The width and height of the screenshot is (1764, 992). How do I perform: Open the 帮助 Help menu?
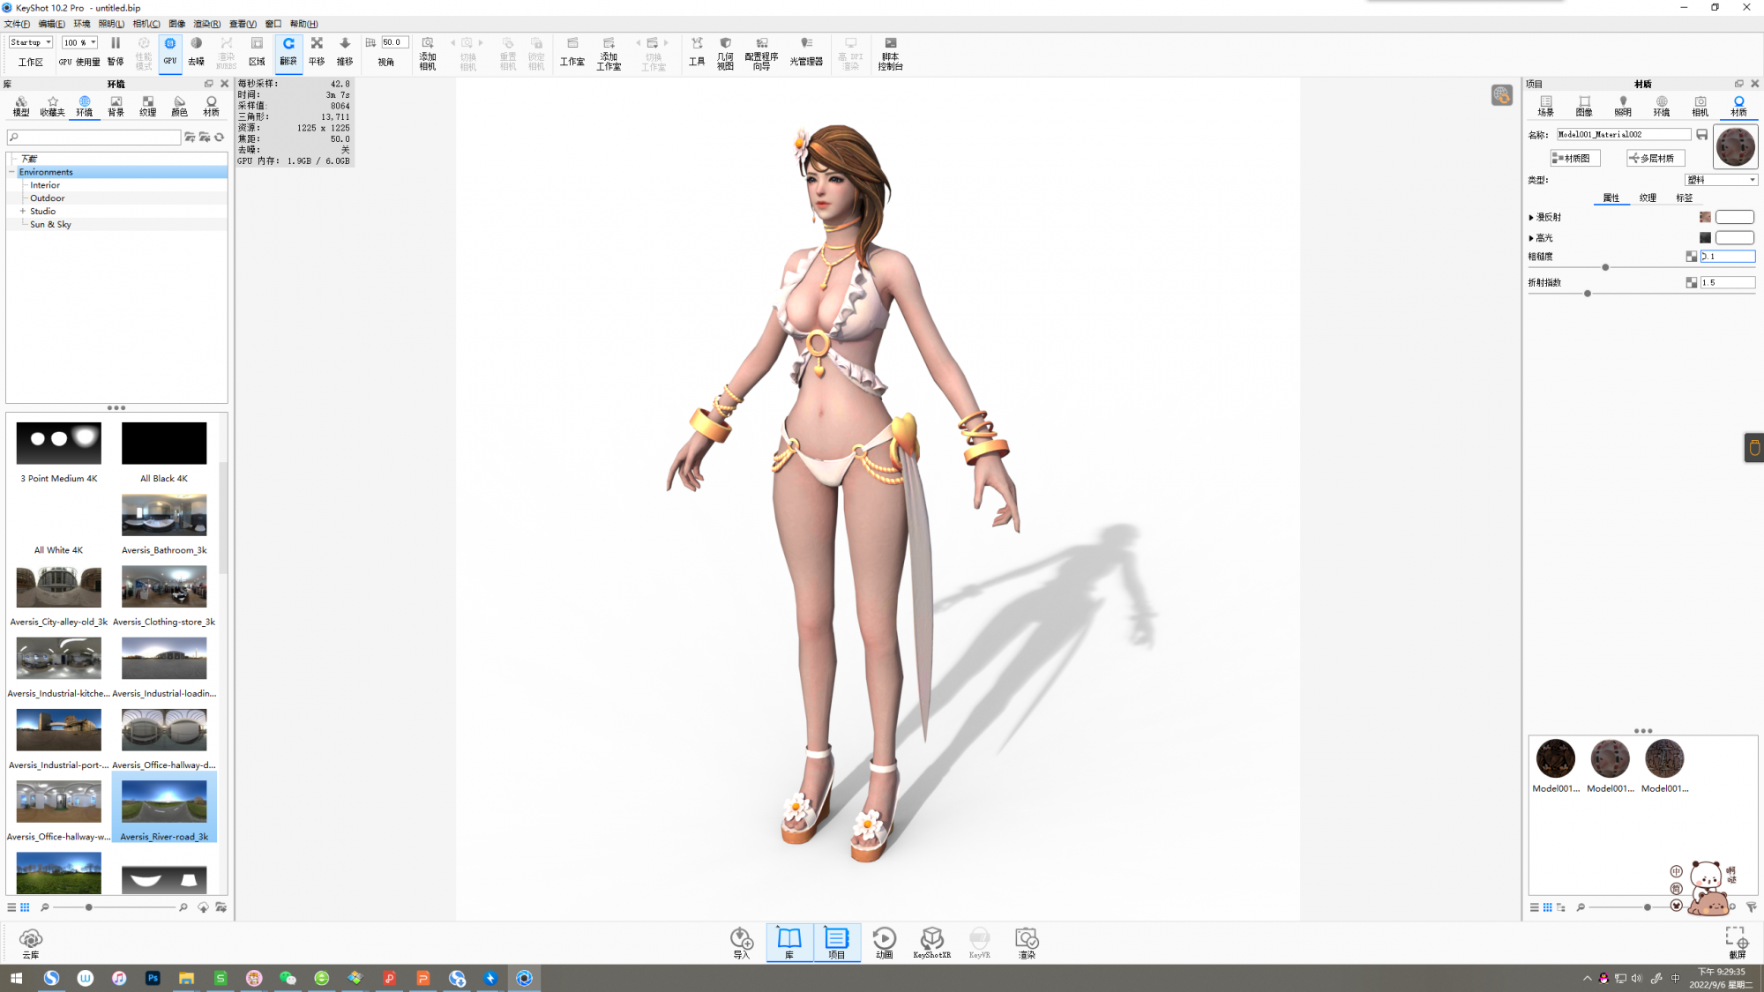coord(304,24)
